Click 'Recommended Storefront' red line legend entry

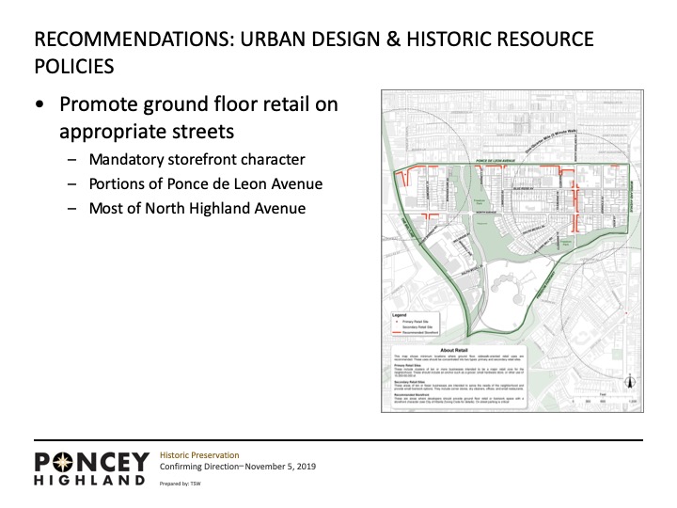click(416, 333)
